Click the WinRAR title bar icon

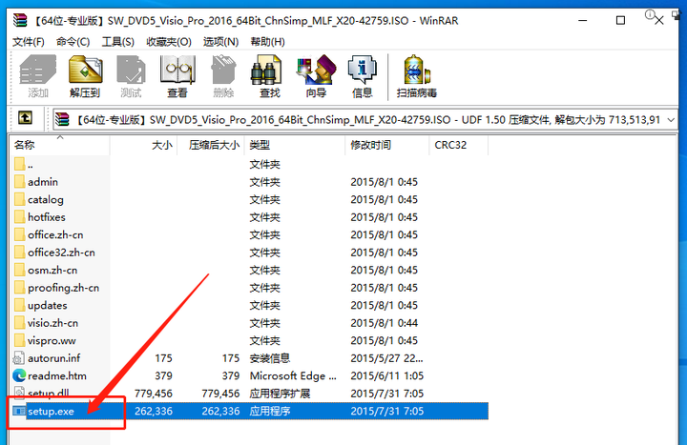20,20
